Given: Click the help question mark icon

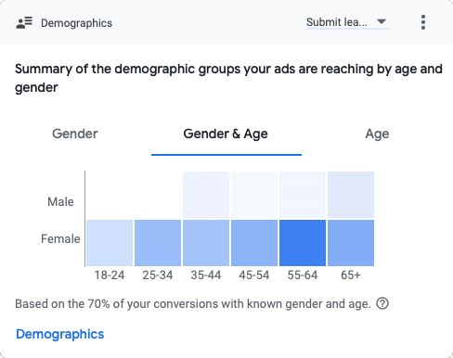Looking at the screenshot, I should pyautogui.click(x=382, y=303).
